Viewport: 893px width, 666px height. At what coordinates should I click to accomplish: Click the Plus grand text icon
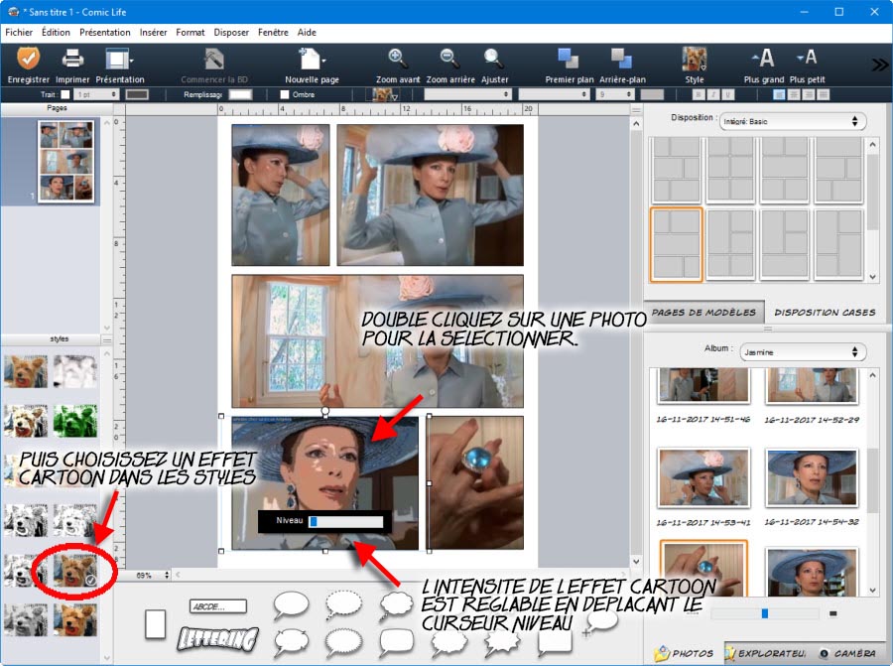[764, 59]
